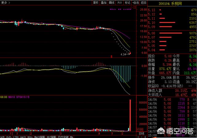Add stock via +自选 button
197x138 pixels.
tap(135, 2)
